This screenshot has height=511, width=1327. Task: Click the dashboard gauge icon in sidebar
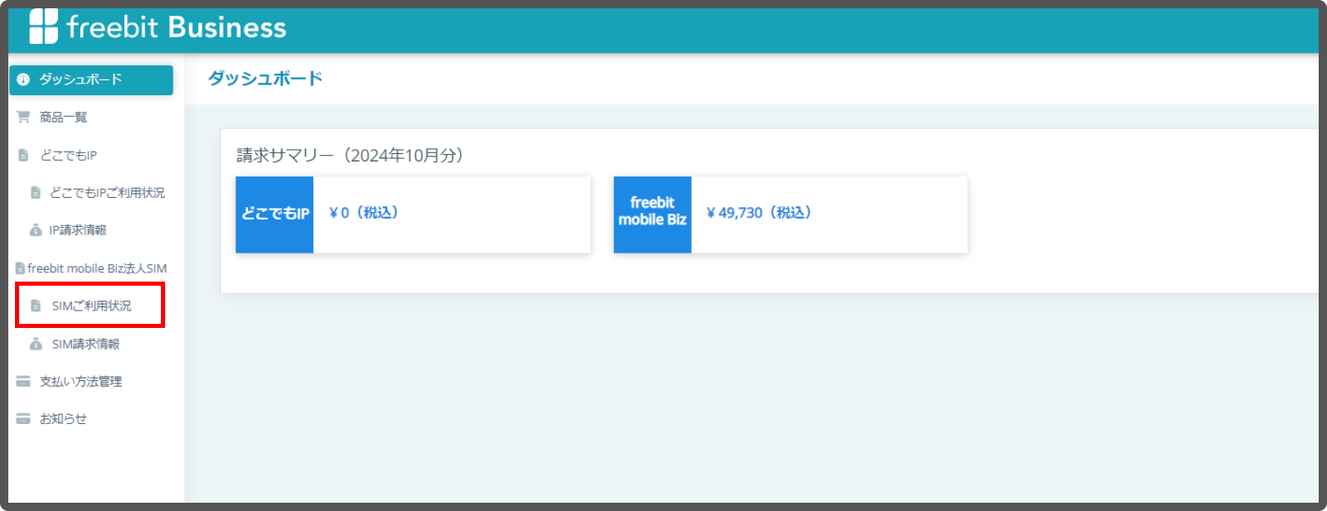[x=23, y=80]
